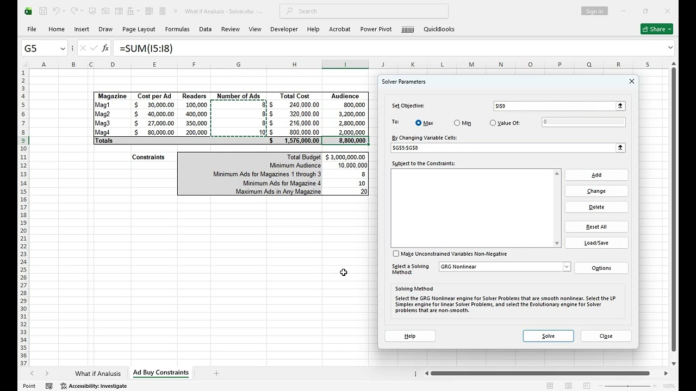
Task: Click the horizontal sheet scrollbar
Action: 540,374
